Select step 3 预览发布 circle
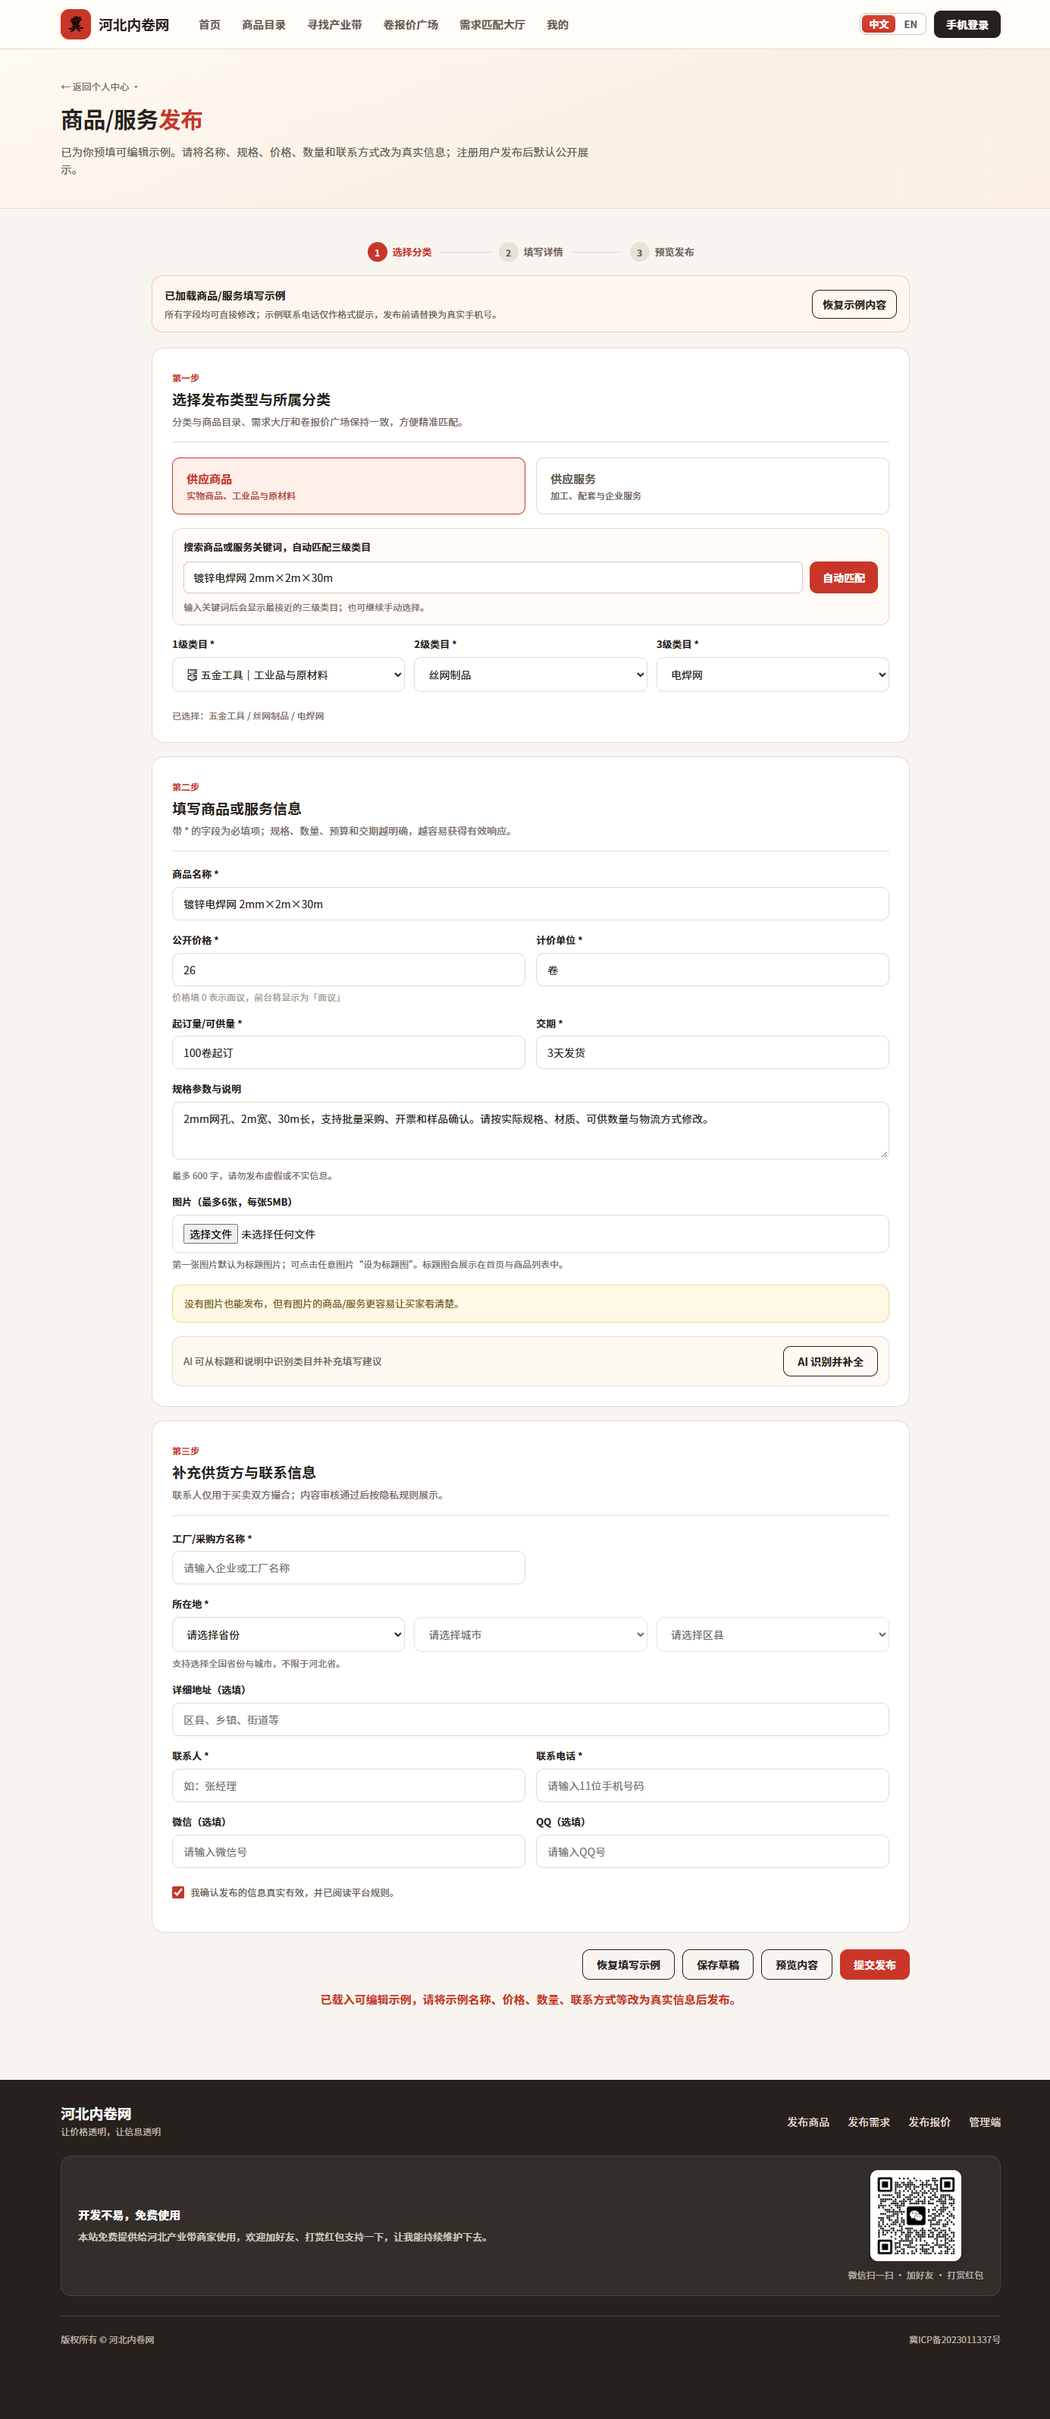Viewport: 1050px width, 2419px height. 640,252
